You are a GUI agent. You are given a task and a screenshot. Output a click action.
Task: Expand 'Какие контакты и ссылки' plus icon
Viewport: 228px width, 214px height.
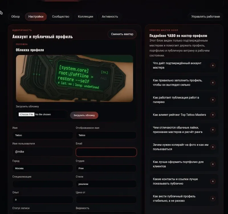[213, 181]
